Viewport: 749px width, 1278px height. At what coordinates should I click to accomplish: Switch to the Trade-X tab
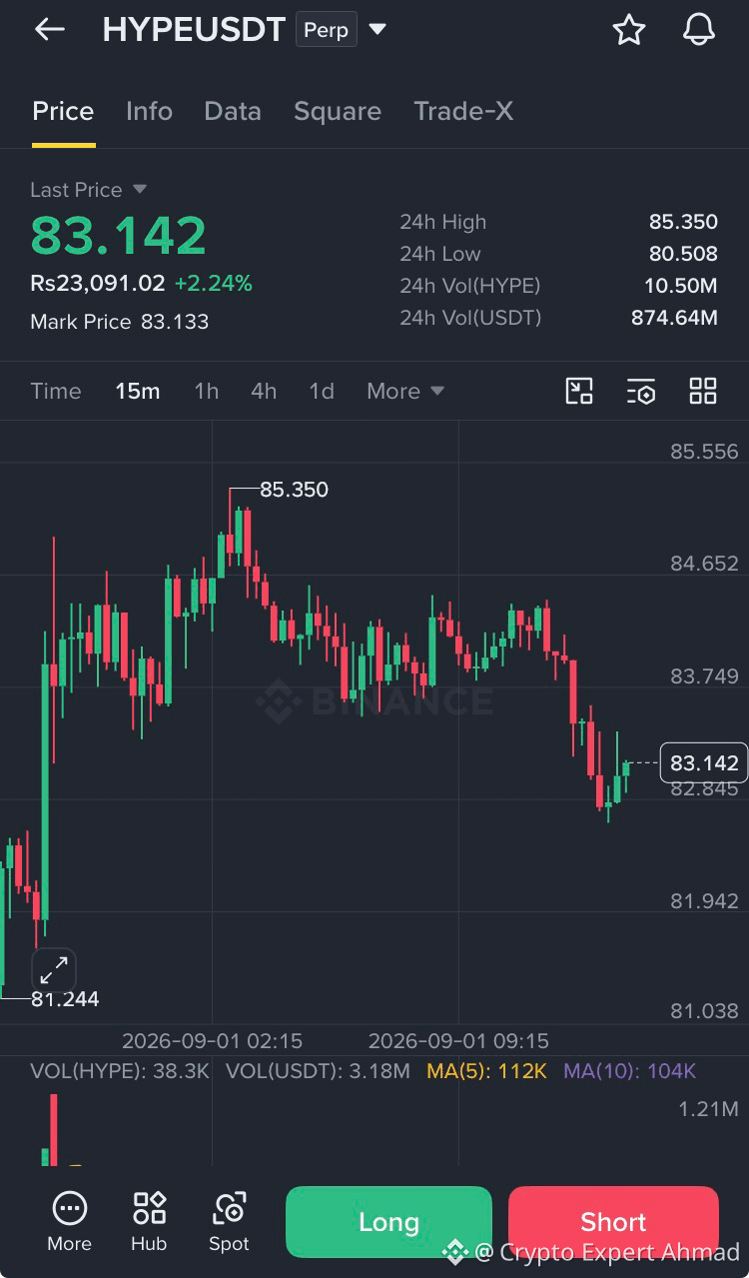[463, 111]
